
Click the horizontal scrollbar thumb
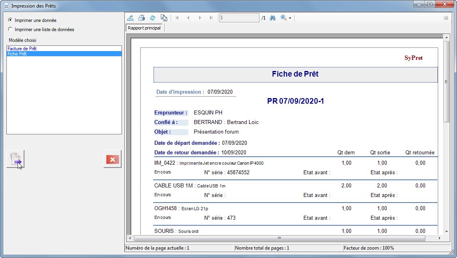tap(279, 238)
